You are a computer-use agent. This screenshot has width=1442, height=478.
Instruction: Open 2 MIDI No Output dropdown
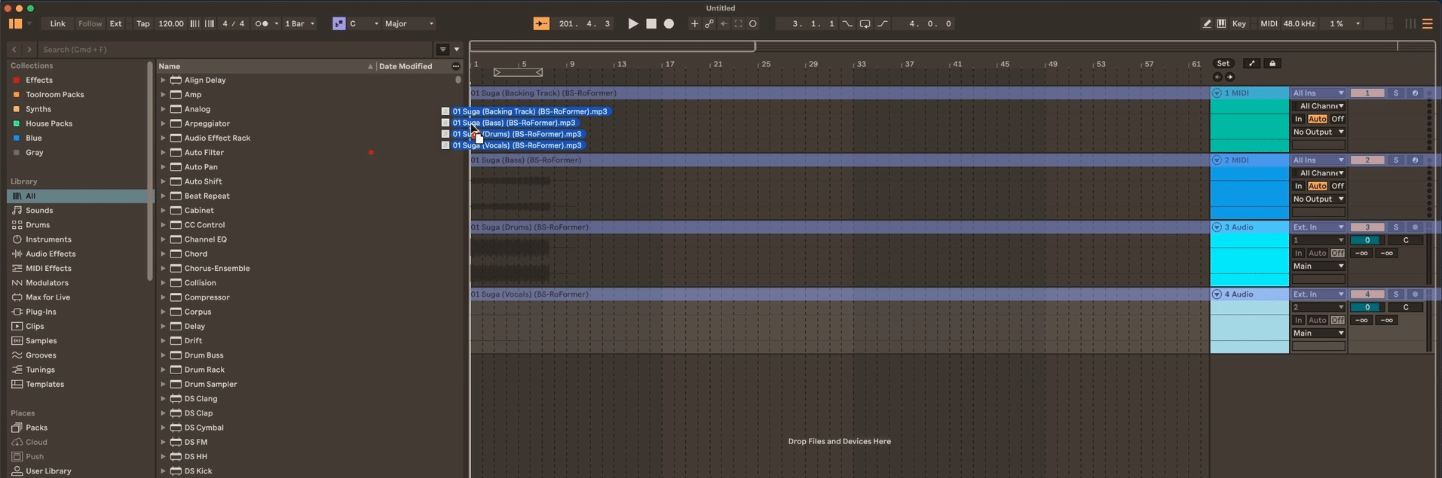pos(1318,199)
